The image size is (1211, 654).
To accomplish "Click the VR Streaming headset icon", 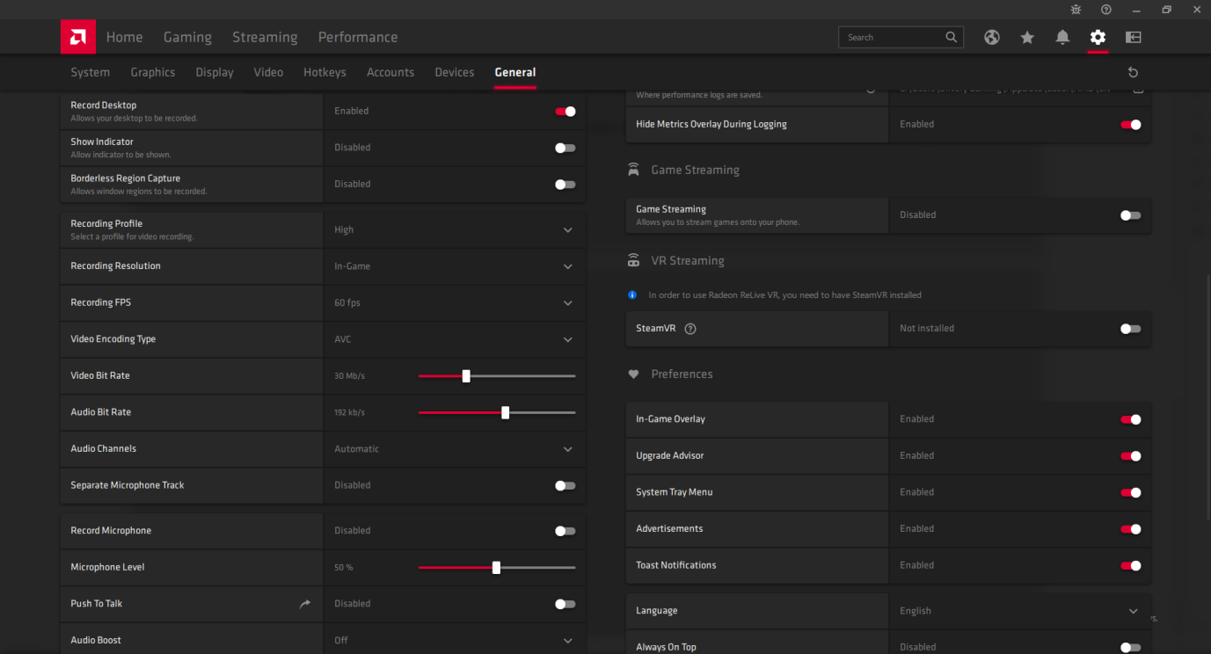I will [633, 260].
